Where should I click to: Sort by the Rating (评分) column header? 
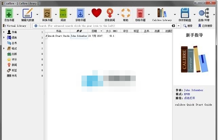[x=126, y=31]
